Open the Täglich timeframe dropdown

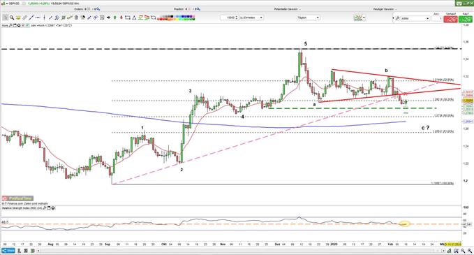[308, 17]
